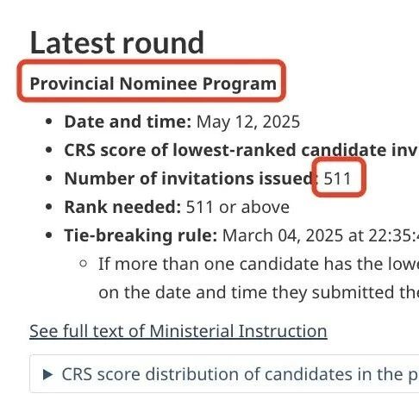Viewport: 419px width, 419px height.
Task: Click the CRS score of lowest-ranked candidate label
Action: click(241, 150)
